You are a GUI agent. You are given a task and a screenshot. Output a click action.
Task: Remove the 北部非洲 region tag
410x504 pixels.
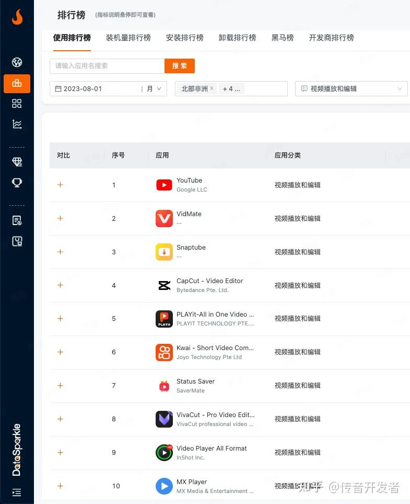212,88
